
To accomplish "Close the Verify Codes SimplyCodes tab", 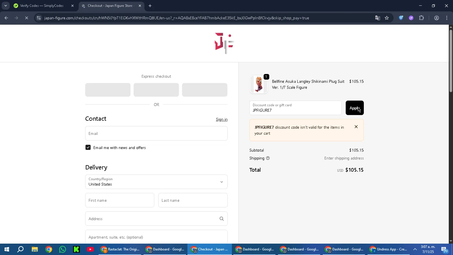I will coord(72,6).
